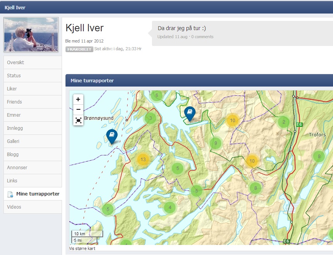The image size is (333, 255).
Task: Click the green cluster marker labeled 2
Action: [284, 122]
